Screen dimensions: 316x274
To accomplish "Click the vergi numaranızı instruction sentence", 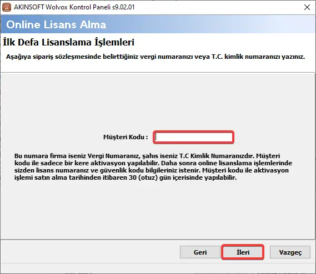I will 156,57.
